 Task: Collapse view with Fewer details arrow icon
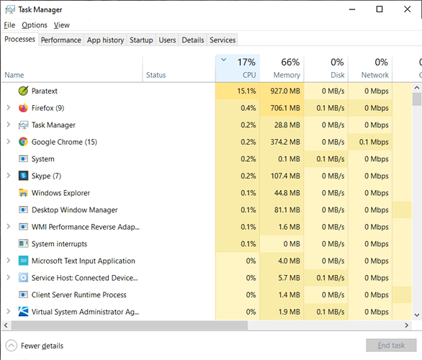coord(11,346)
